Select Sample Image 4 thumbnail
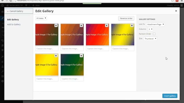The image size is (184, 103). 123,35
